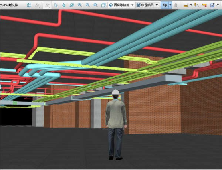
Task: Activate the orbit rotate view tool
Action: [72, 5]
